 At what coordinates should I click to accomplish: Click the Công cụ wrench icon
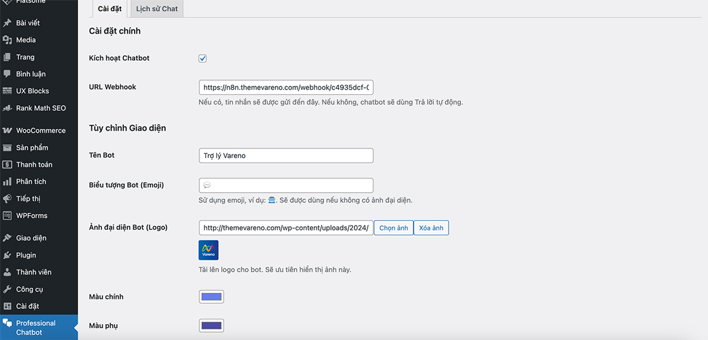point(7,289)
